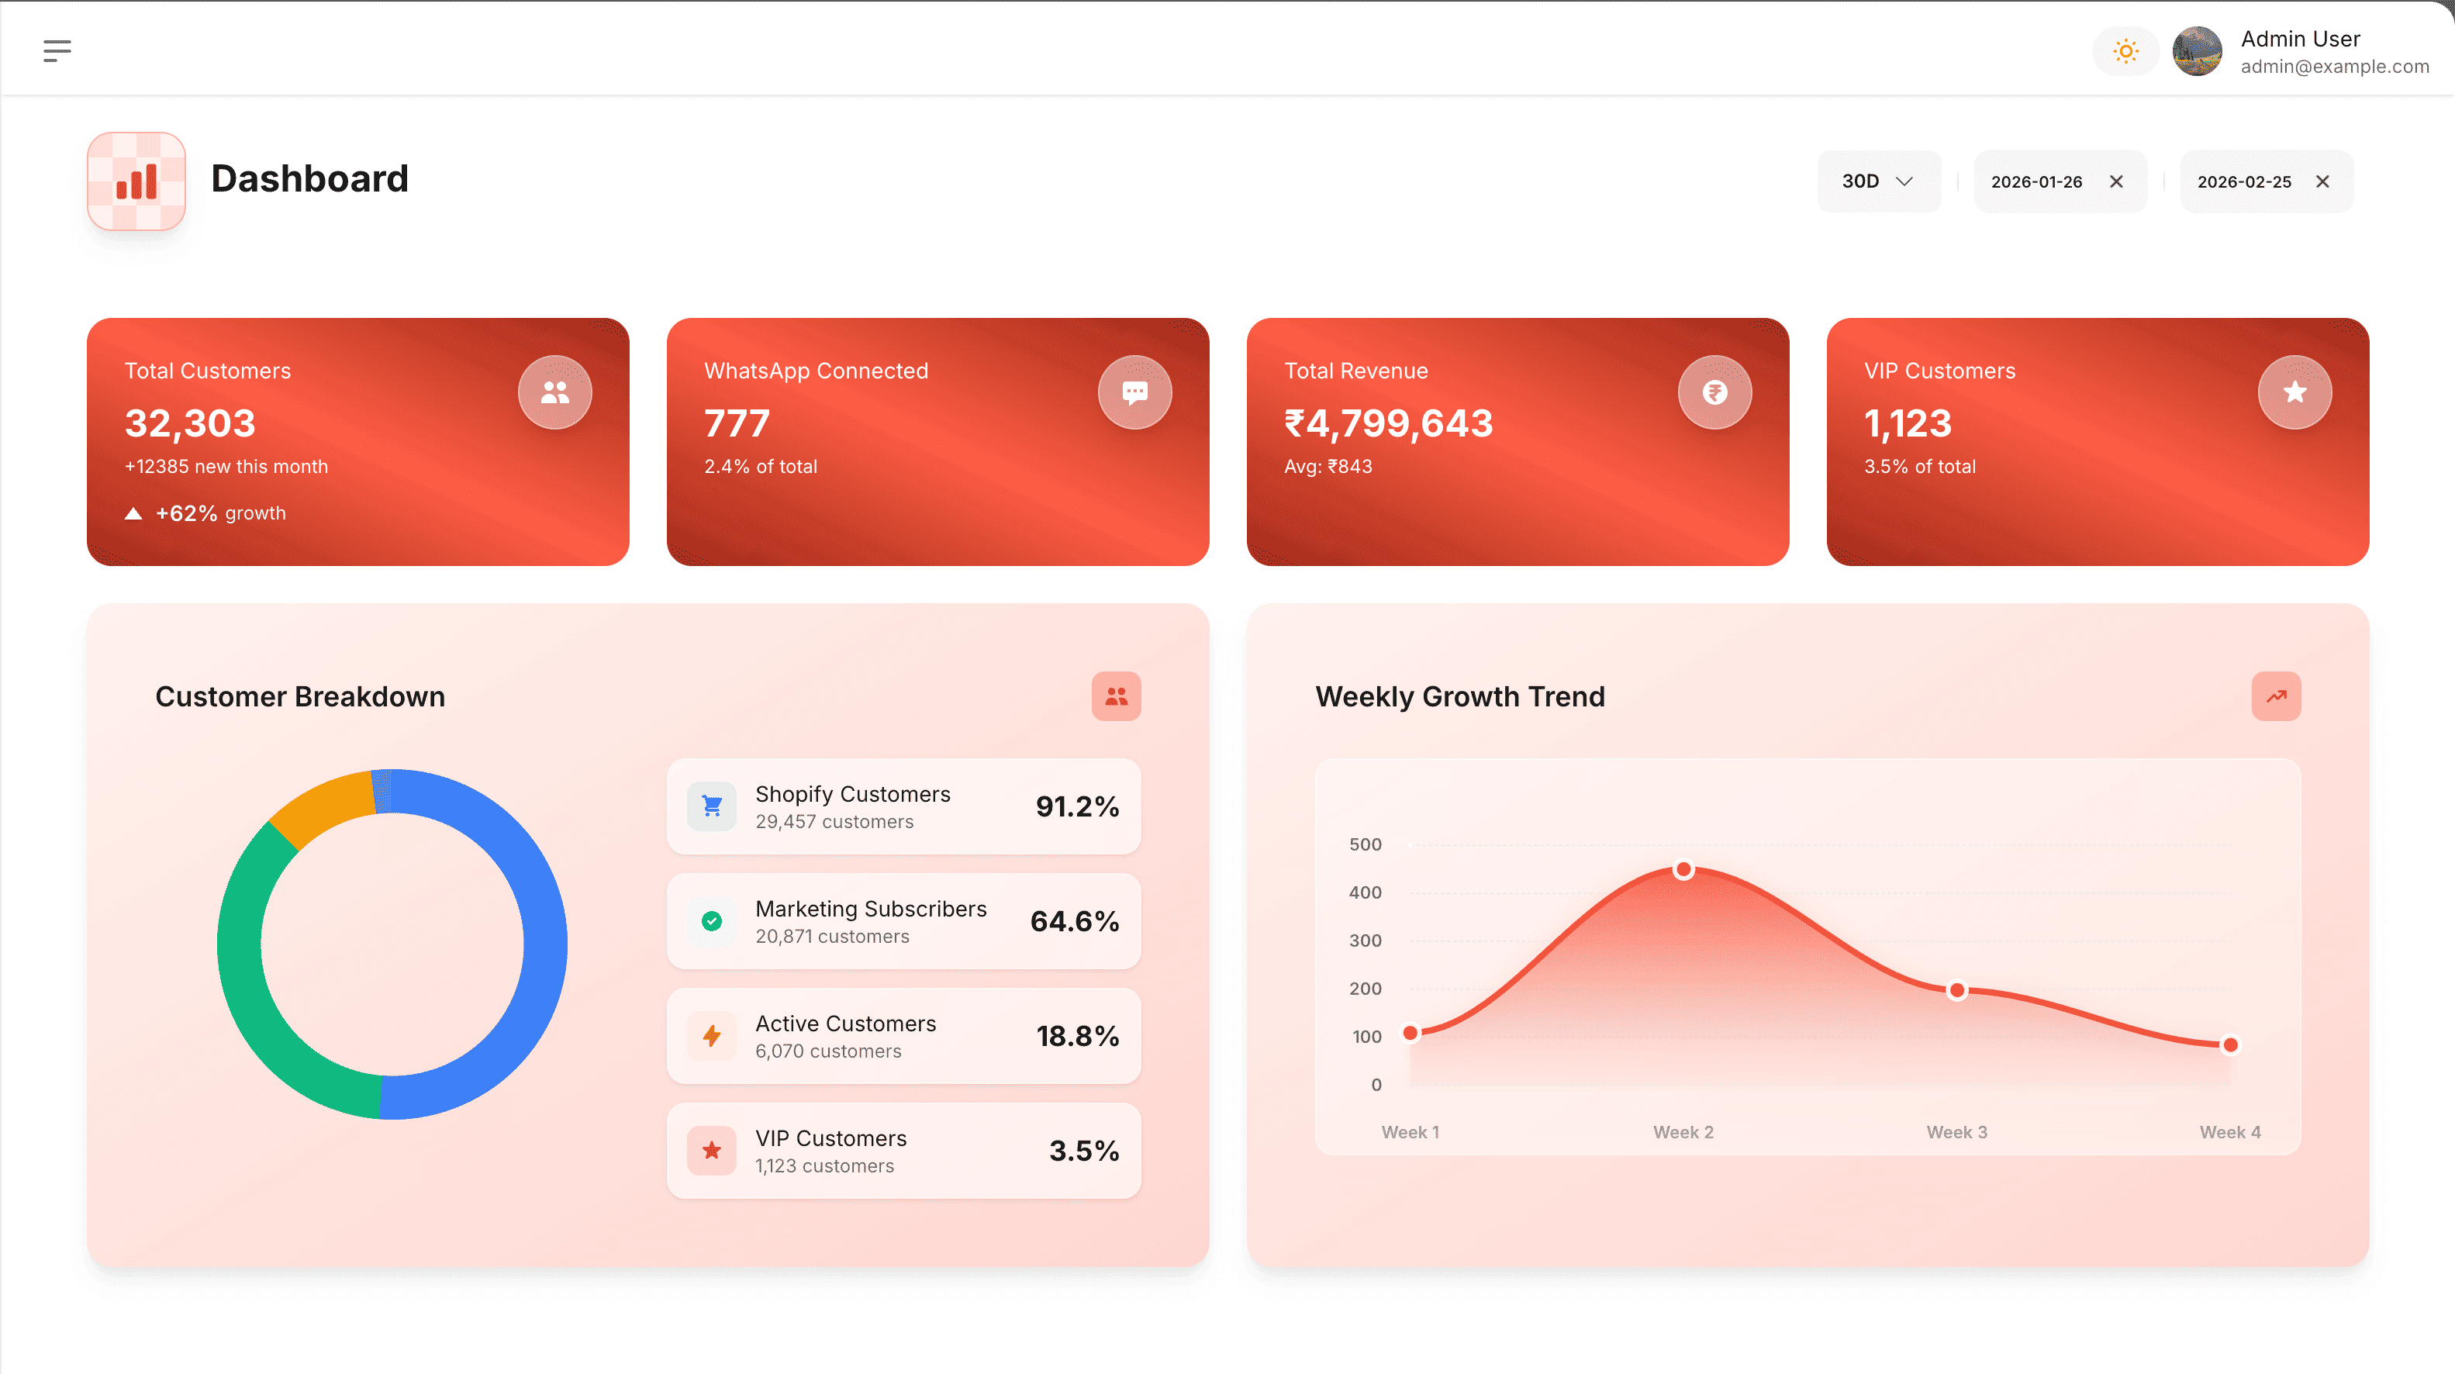Select the Marketing Subscribers breakdown row
This screenshot has height=1374, width=2455.
(x=903, y=921)
